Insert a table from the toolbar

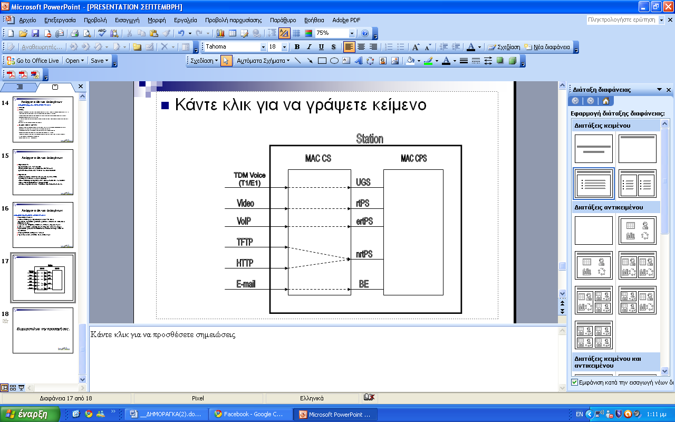pyautogui.click(x=233, y=33)
